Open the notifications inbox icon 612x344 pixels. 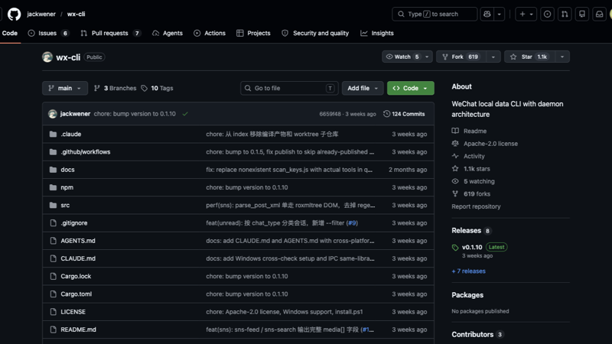click(x=599, y=14)
